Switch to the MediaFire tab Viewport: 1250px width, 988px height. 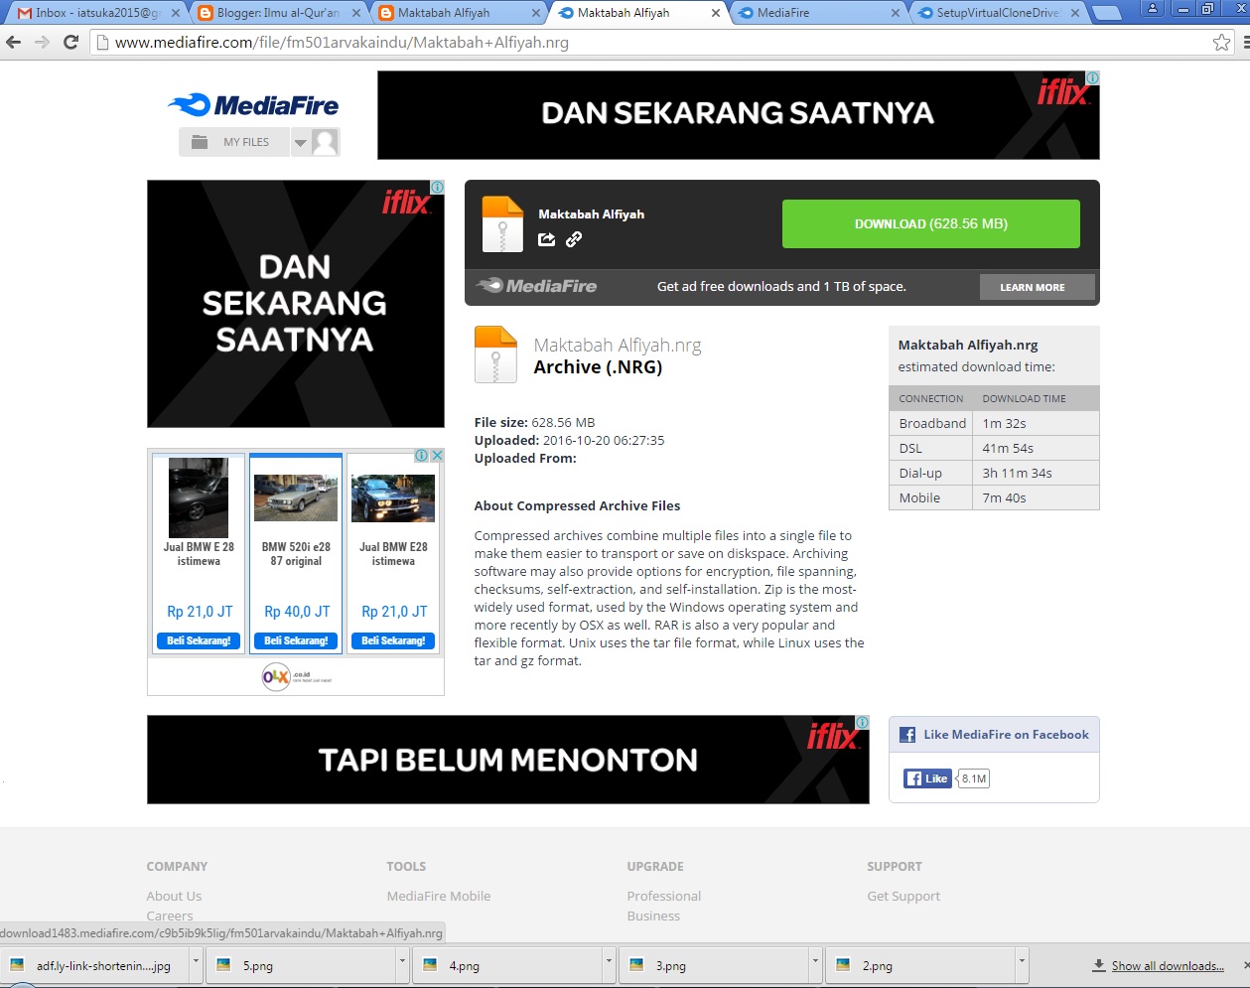tap(816, 13)
